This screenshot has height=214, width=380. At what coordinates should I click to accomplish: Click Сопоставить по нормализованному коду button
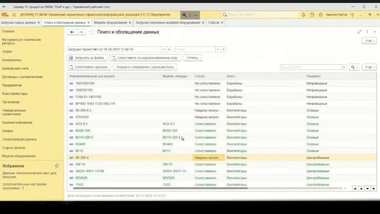click(x=145, y=58)
